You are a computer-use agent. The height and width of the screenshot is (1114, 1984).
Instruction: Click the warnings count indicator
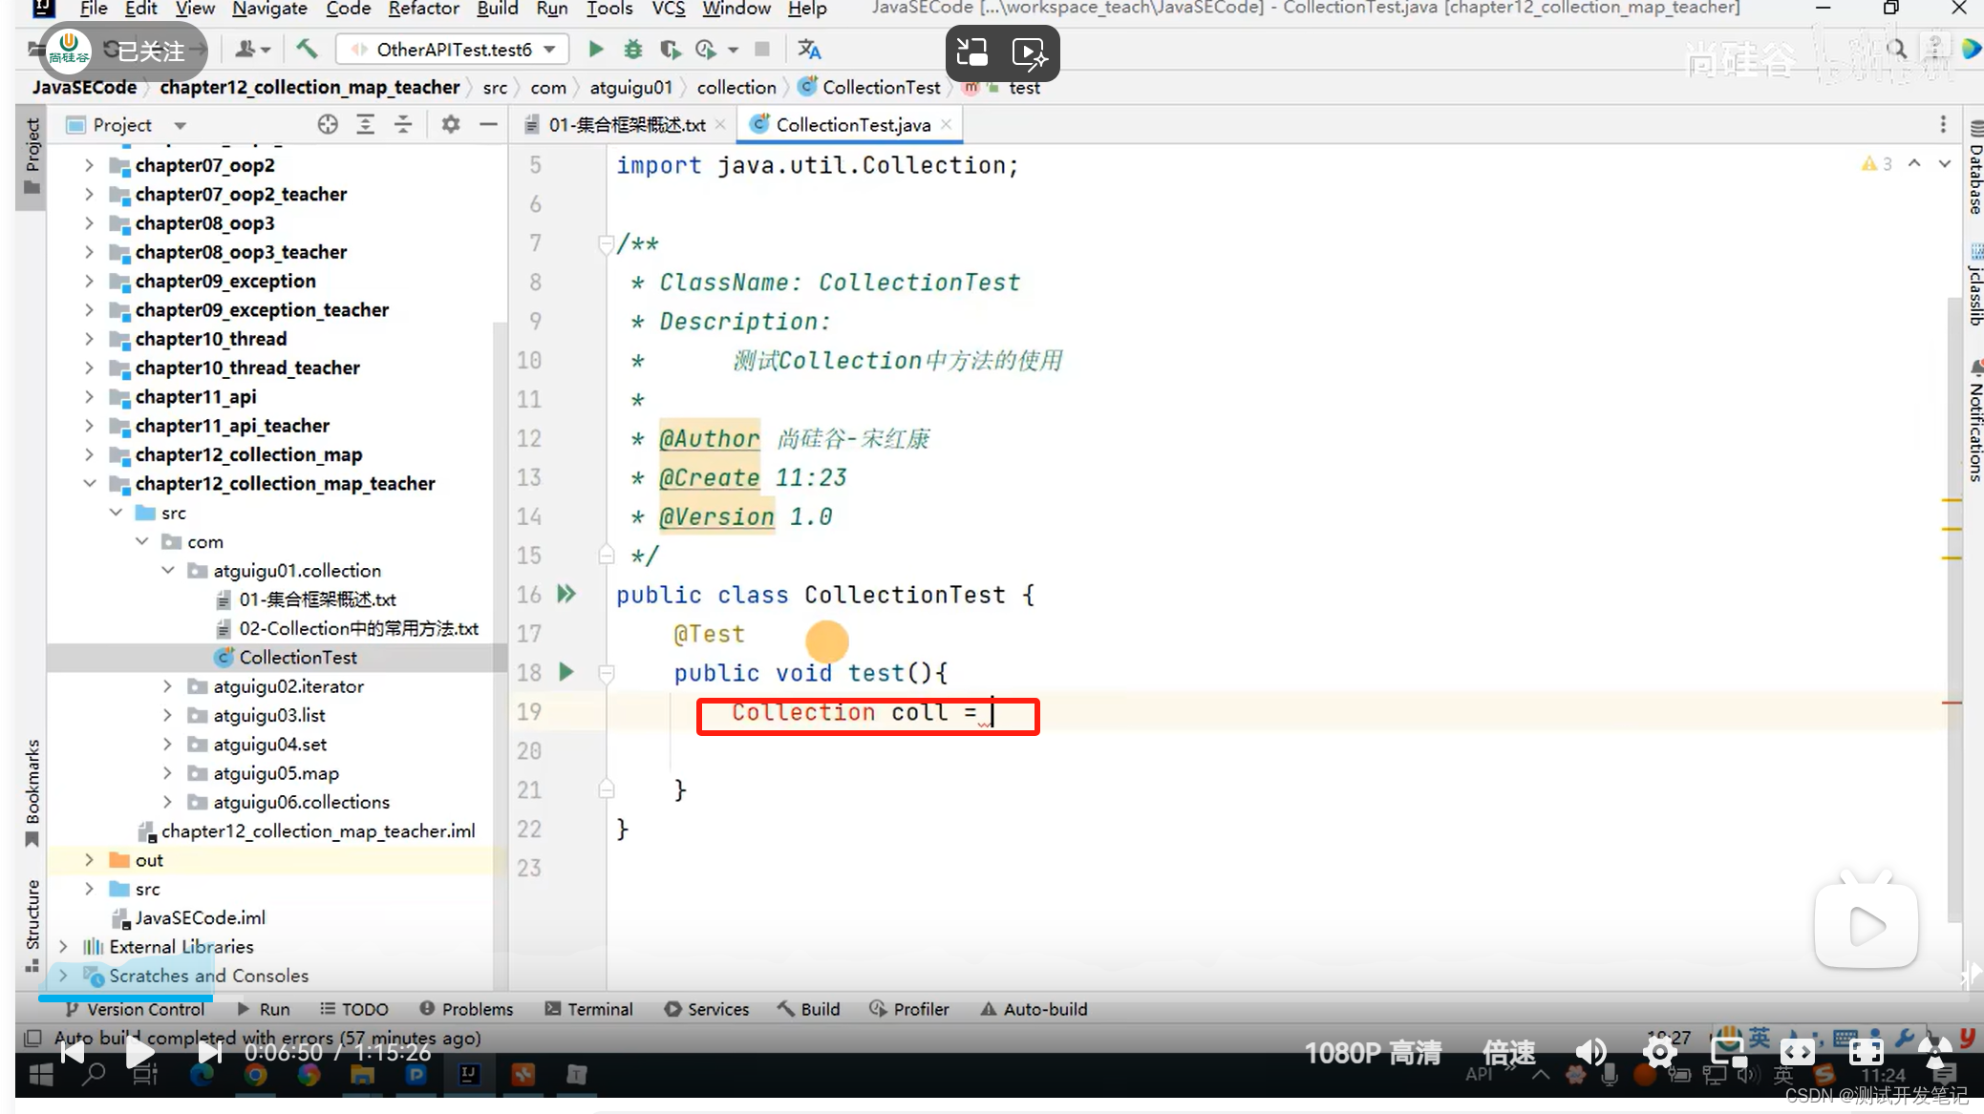point(1877,164)
